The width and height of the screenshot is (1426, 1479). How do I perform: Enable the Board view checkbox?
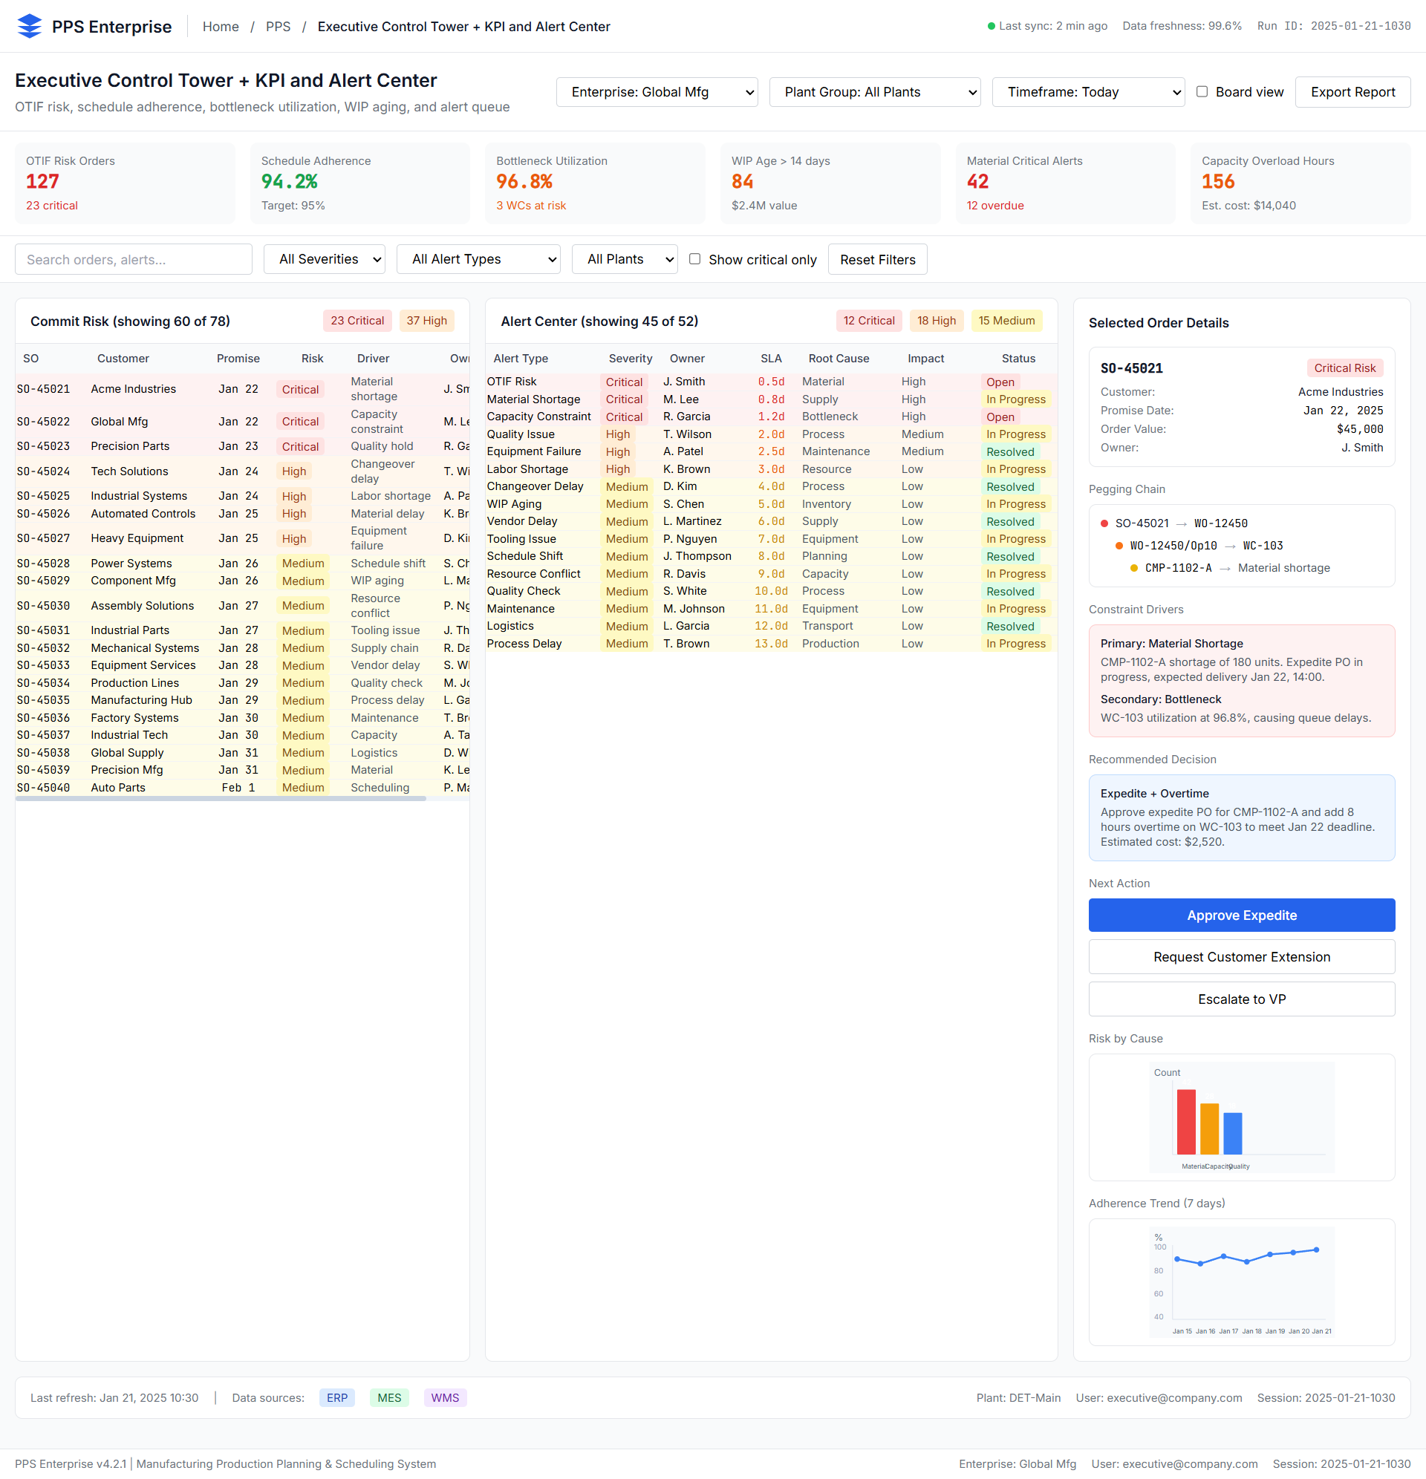click(1202, 91)
